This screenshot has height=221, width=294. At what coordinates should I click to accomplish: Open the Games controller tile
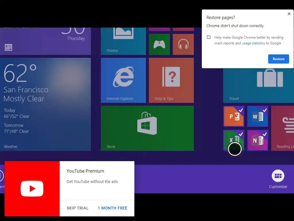159,44
